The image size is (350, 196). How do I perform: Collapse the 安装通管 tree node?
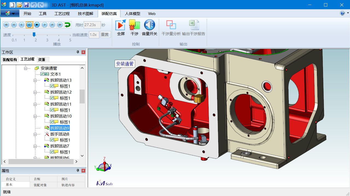[25, 68]
